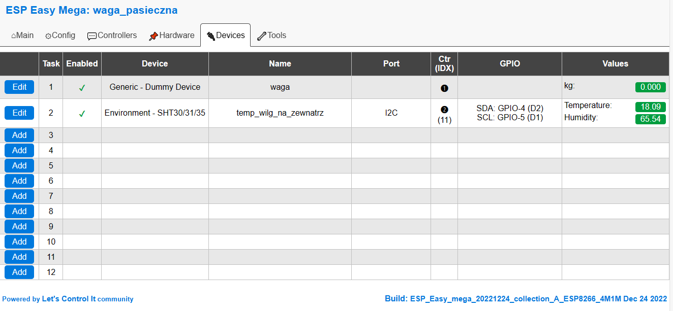Click the Name column header
The width and height of the screenshot is (673, 311).
tap(280, 64)
